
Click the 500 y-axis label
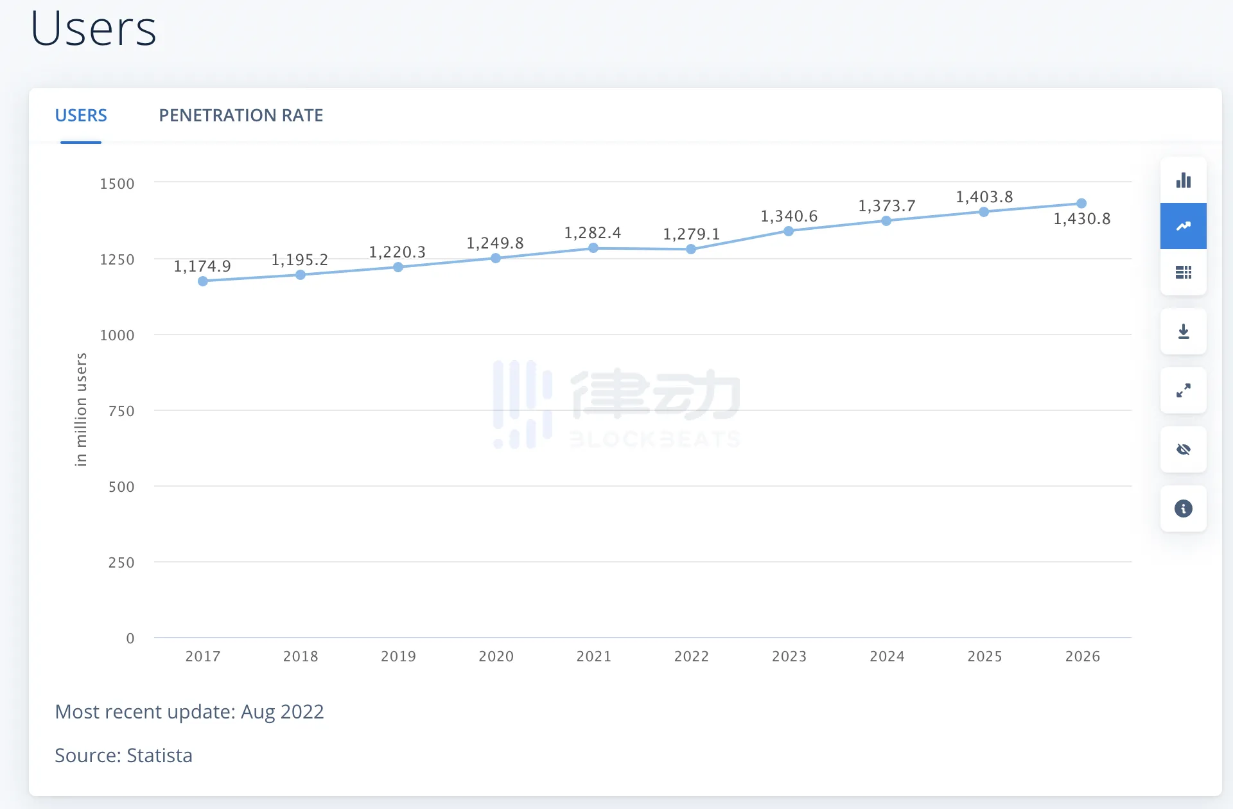121,487
